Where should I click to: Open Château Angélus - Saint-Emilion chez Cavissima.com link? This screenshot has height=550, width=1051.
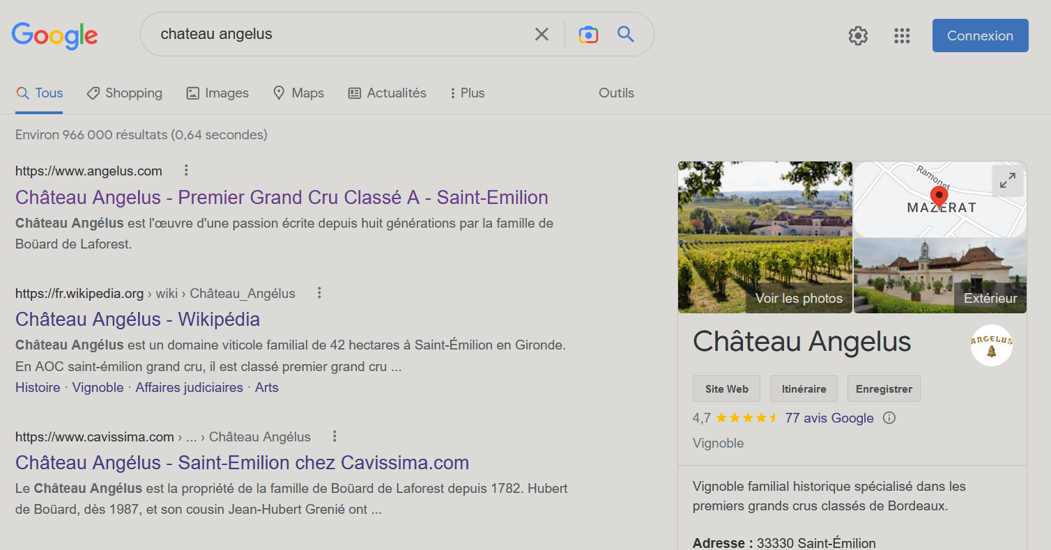[x=242, y=463]
